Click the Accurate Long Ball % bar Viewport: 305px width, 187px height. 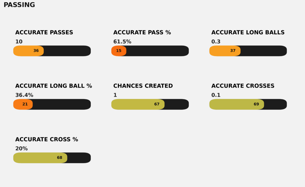click(52, 104)
